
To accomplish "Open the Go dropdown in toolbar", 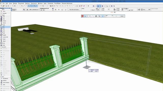I will pos(109,6).
